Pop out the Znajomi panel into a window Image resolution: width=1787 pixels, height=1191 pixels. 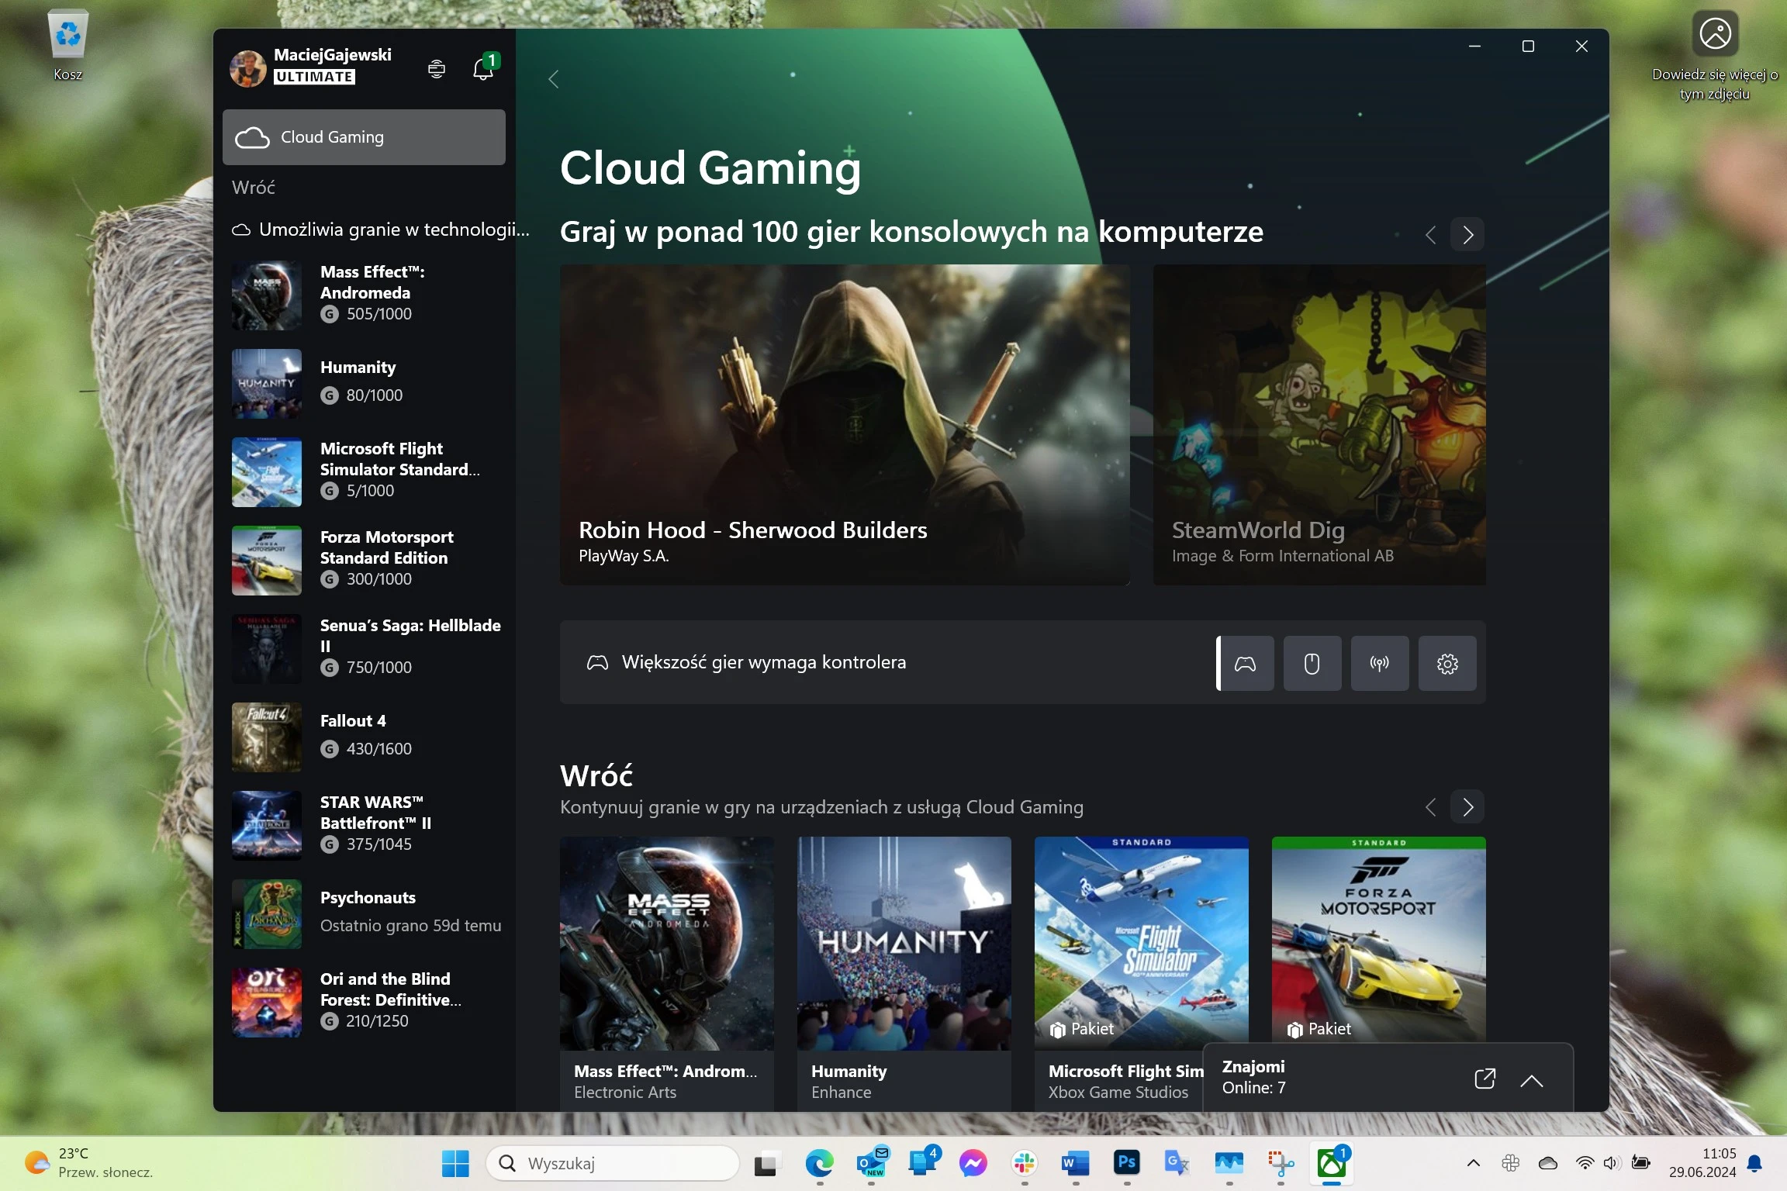click(1485, 1079)
